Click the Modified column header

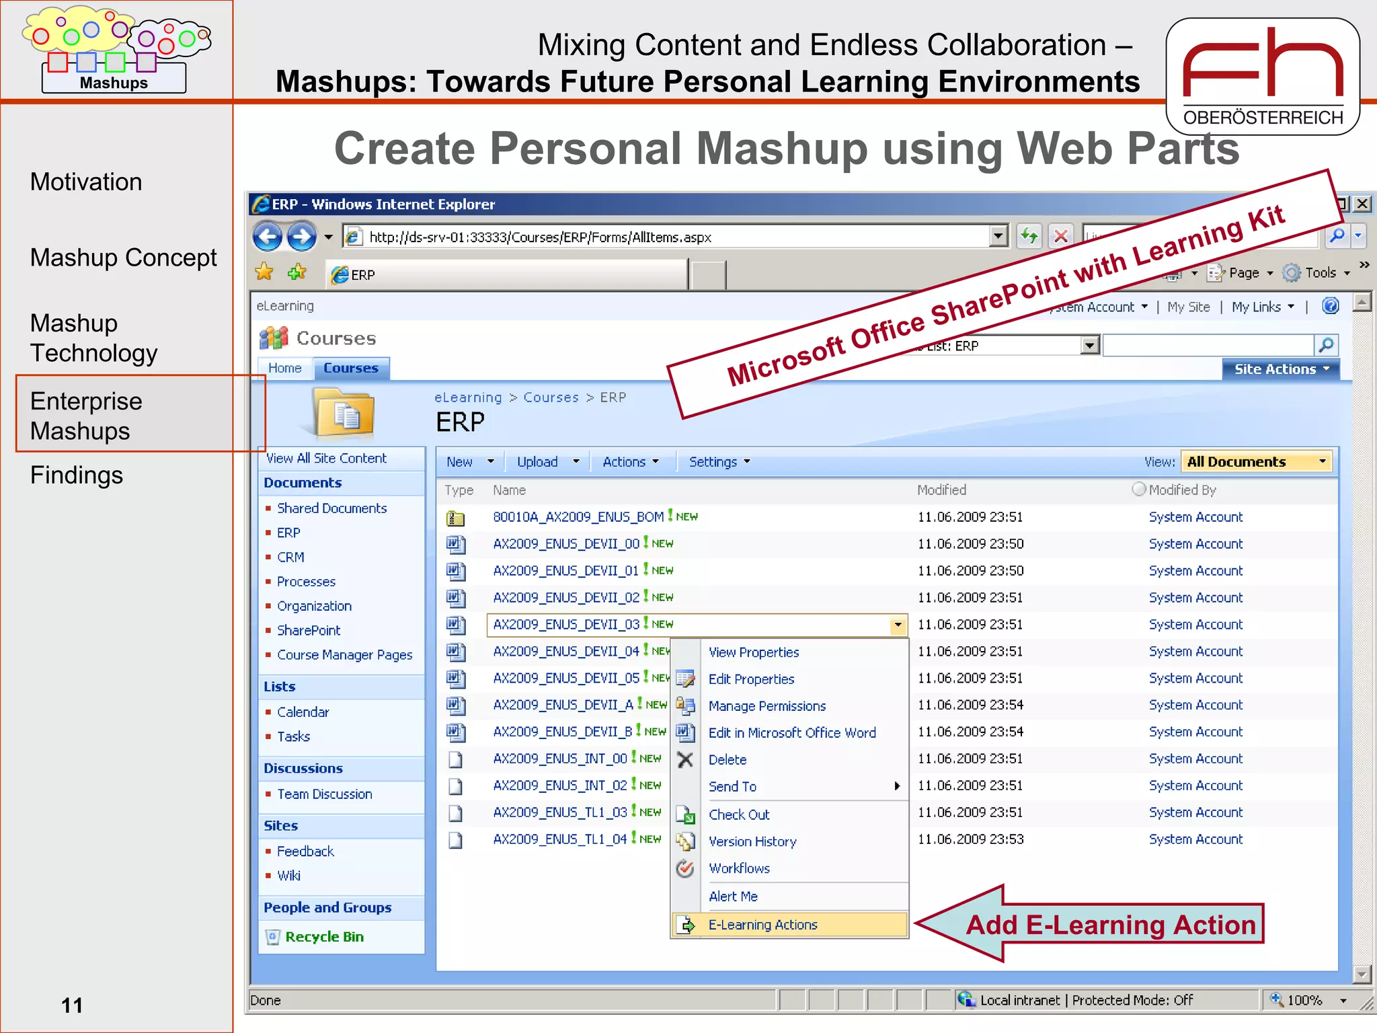click(941, 490)
